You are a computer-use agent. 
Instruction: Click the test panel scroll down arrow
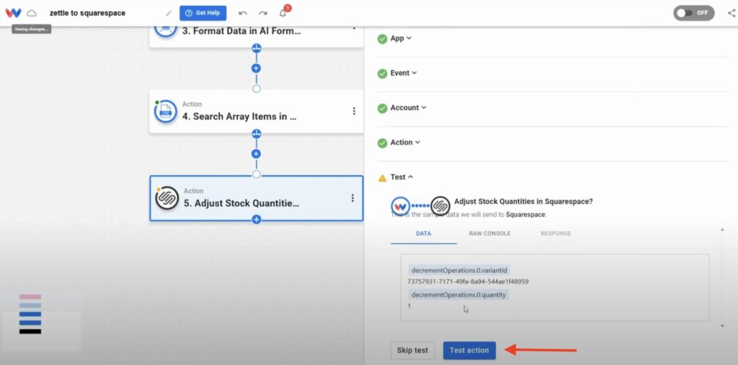click(x=722, y=326)
